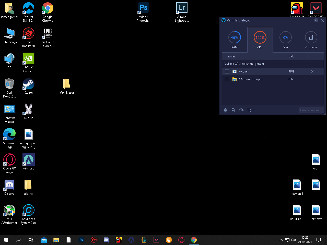Click League of Legends icon in taskbar
327x245 pixels.
(x=144, y=240)
